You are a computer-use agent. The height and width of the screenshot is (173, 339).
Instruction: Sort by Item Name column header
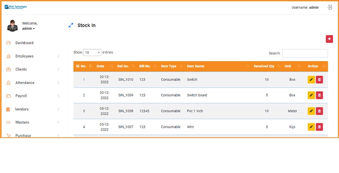(196, 66)
